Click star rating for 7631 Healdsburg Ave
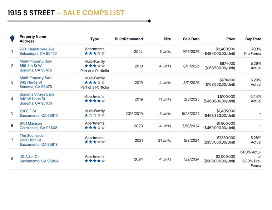 pyautogui.click(x=95, y=54)
